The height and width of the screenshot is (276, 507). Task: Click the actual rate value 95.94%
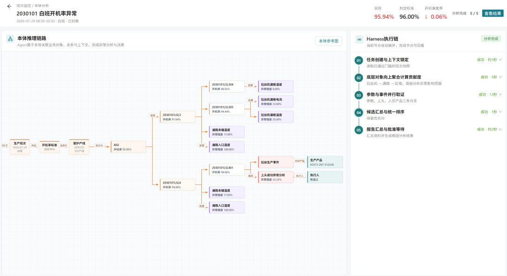[384, 17]
